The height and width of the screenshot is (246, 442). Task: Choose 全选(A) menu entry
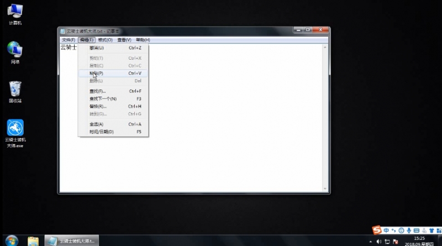pyautogui.click(x=113, y=124)
